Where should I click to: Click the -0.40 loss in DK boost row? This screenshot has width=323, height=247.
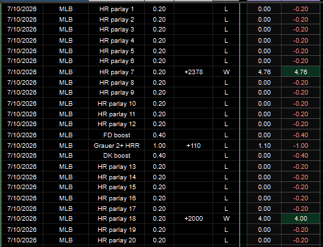[301, 156]
